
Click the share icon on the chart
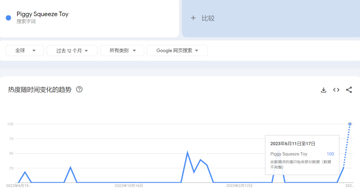tap(349, 90)
